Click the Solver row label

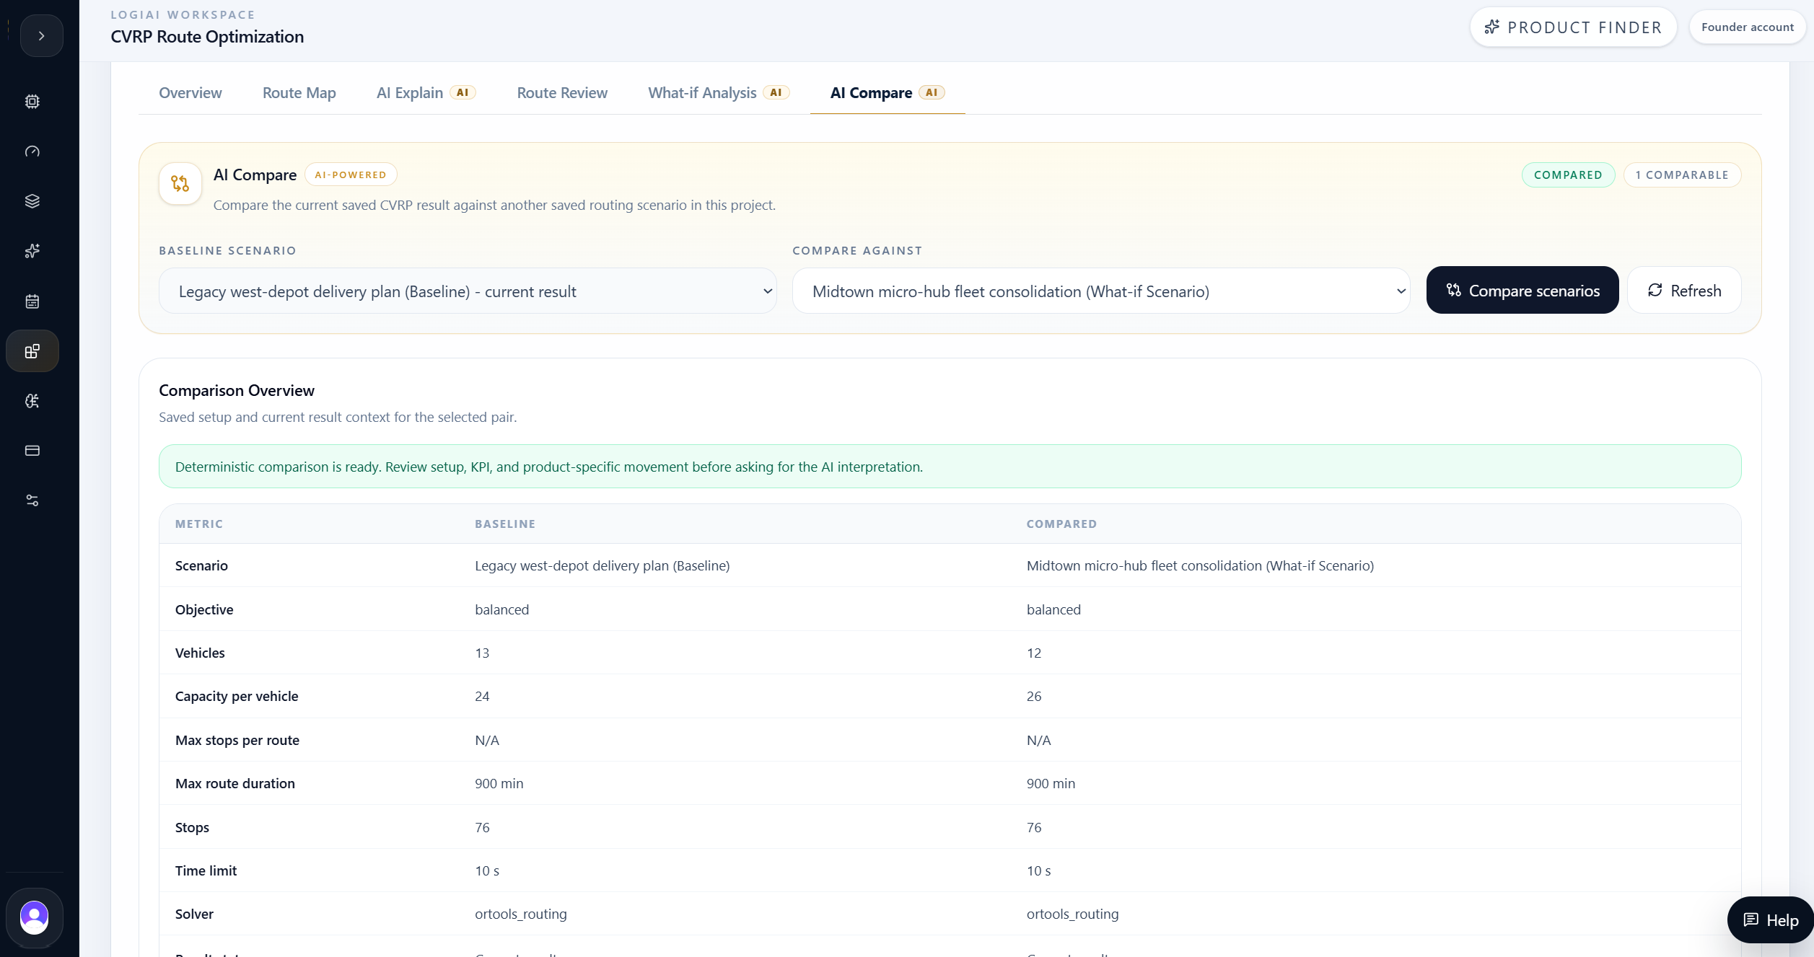pos(194,914)
